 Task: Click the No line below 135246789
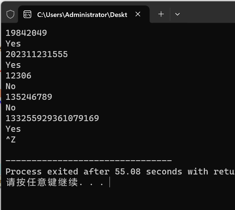(11, 107)
